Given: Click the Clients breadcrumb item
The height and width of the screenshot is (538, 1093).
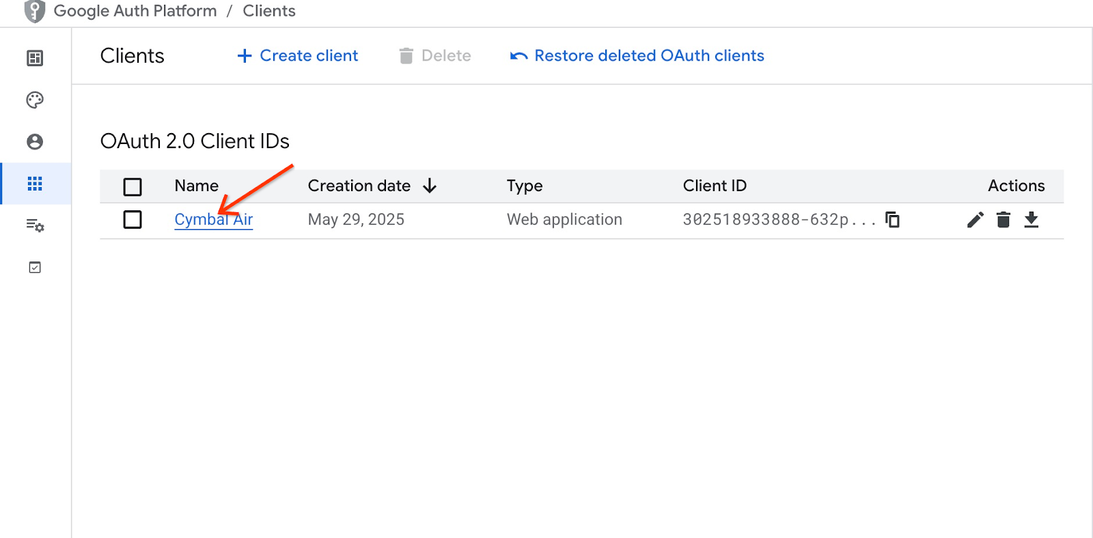Looking at the screenshot, I should pyautogui.click(x=269, y=12).
